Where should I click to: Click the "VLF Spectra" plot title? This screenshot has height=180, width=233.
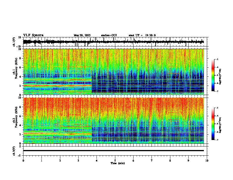tap(33, 35)
